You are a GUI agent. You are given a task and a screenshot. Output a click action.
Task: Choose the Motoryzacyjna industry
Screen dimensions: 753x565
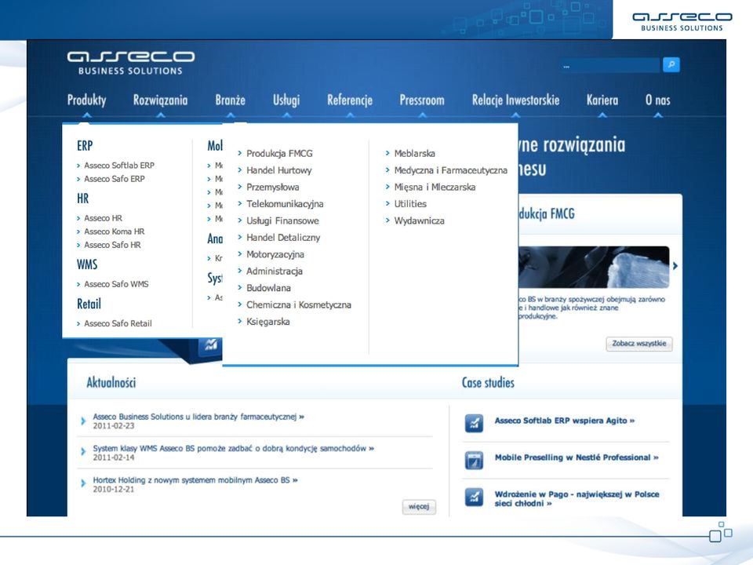point(275,254)
